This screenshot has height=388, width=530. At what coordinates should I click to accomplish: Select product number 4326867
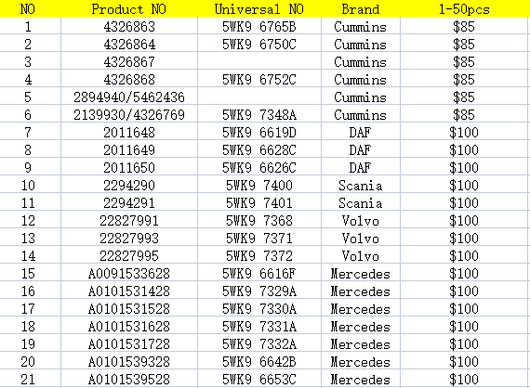coord(129,62)
